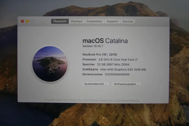Click the MacBook Pro (16", 2019) text

100,54
